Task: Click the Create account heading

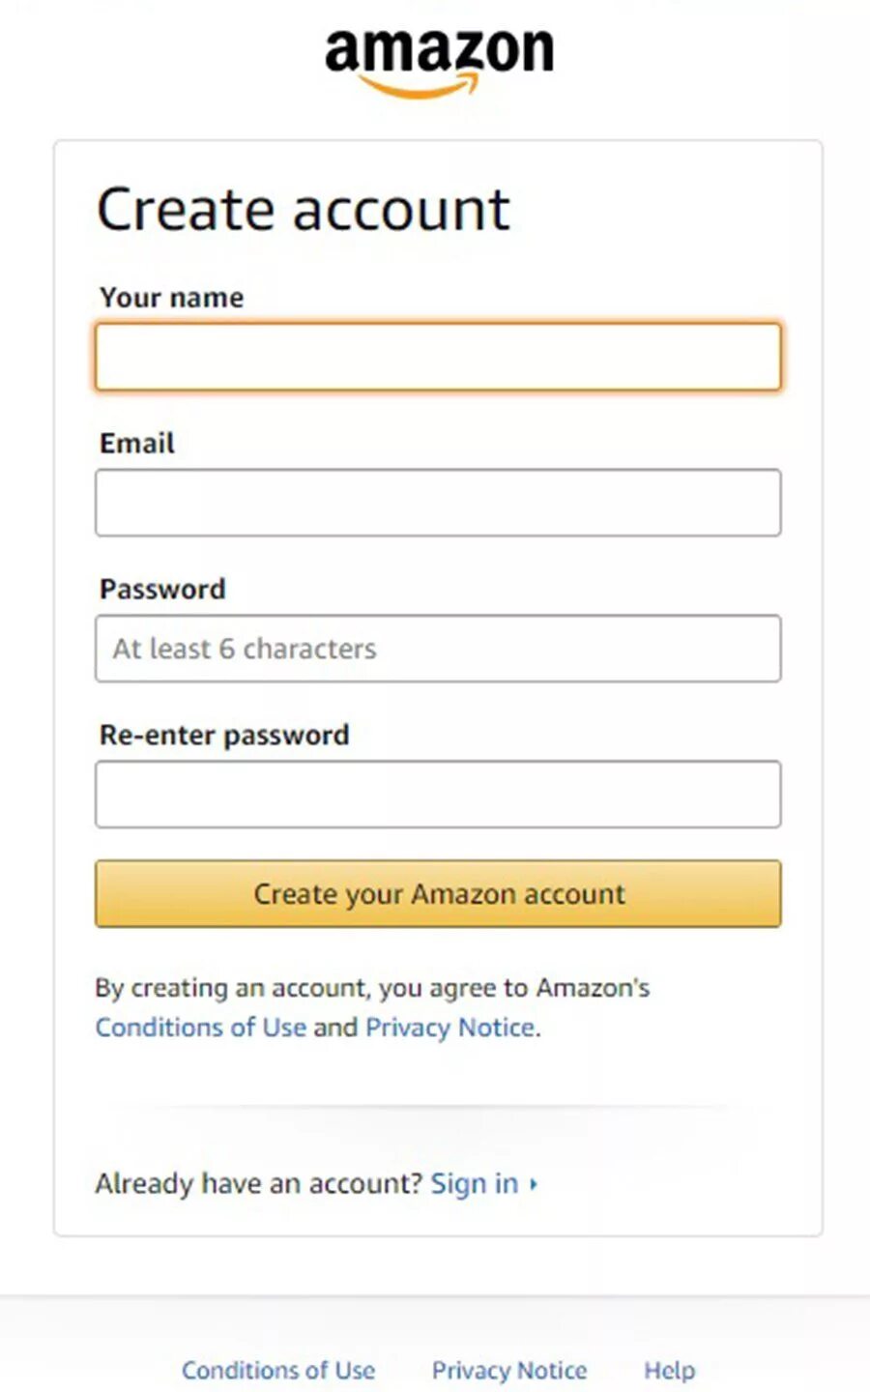Action: pyautogui.click(x=304, y=210)
